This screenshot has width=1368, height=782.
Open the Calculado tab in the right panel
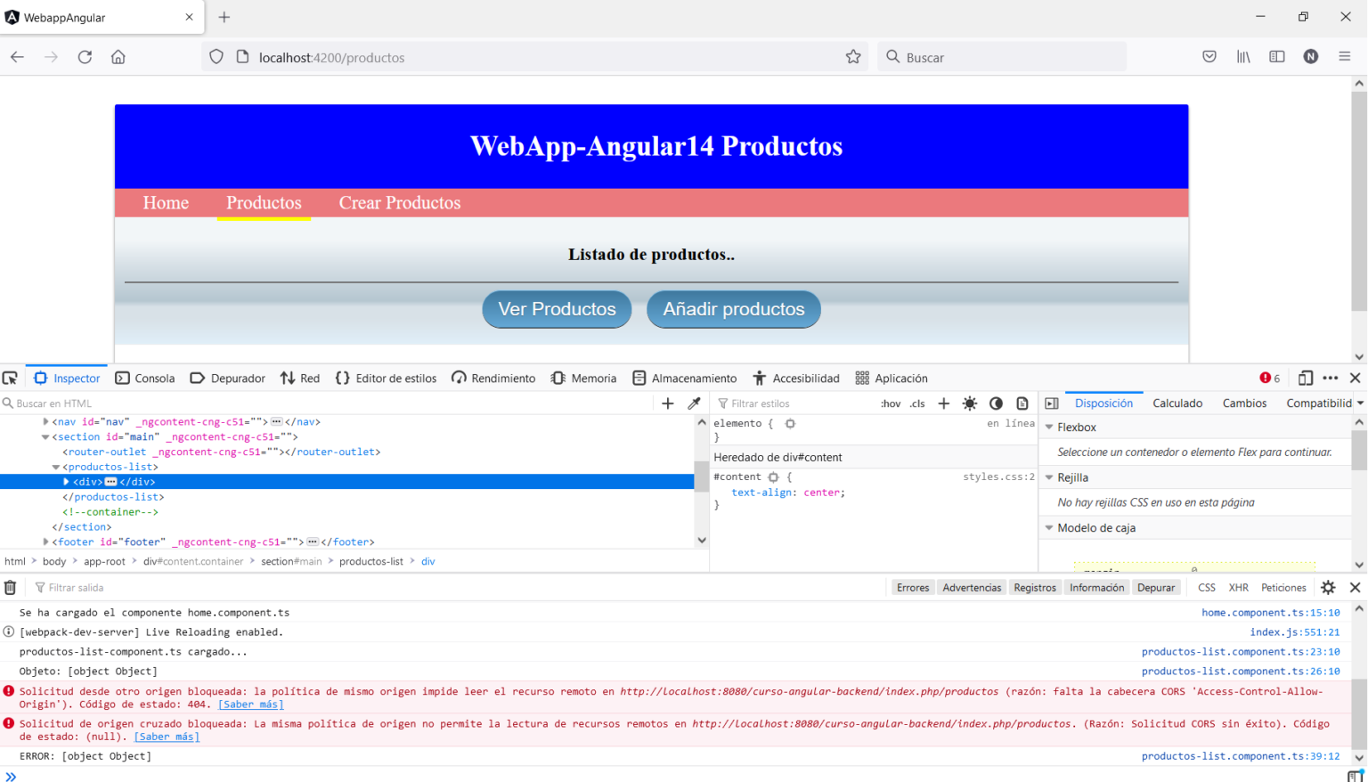[x=1177, y=403]
